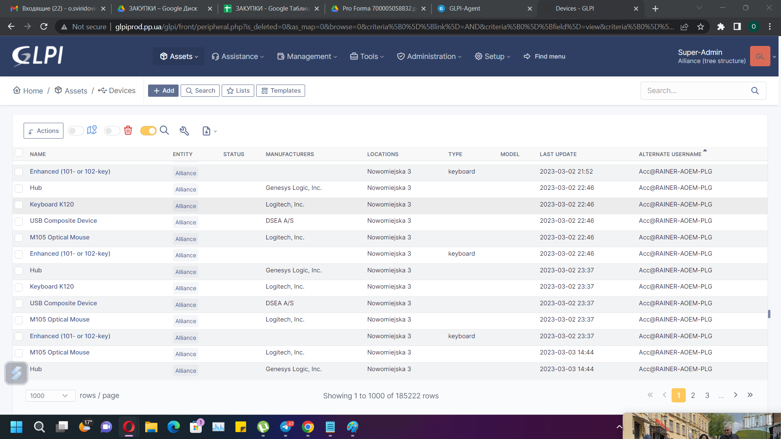Sort by Last Update column header
781x439 pixels.
pos(558,154)
